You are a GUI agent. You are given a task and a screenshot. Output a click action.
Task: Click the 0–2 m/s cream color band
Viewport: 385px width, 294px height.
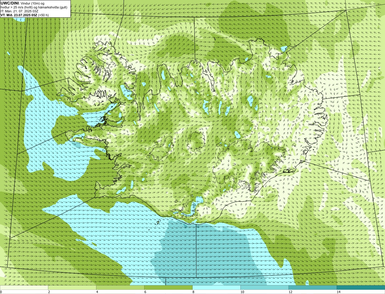click(x=24, y=287)
